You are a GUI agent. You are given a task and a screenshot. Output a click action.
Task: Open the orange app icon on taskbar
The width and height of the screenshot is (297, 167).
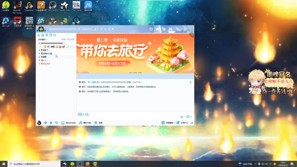point(88,164)
